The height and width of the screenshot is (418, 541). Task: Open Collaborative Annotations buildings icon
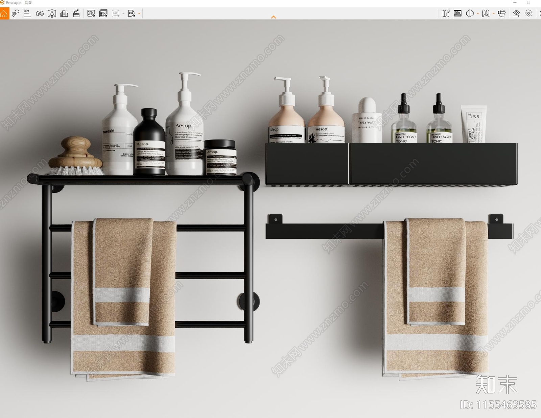[x=64, y=14]
